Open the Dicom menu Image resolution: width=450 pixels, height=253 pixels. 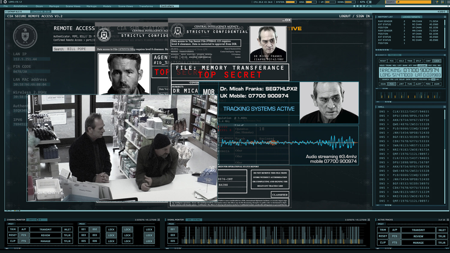point(39,6)
